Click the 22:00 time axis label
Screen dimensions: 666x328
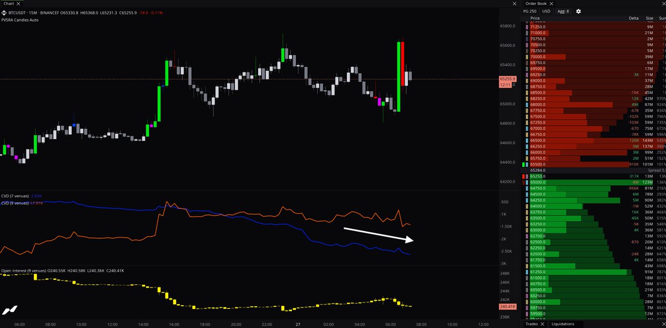pyautogui.click(x=266, y=324)
